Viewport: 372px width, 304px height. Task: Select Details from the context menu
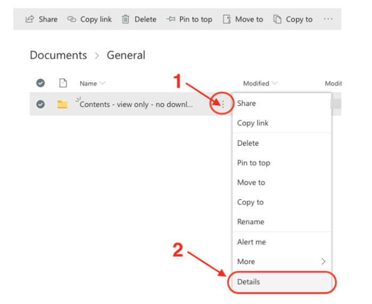(249, 282)
